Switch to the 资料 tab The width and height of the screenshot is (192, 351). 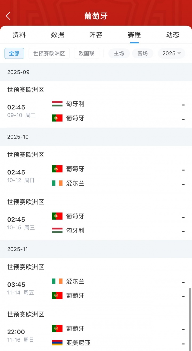point(19,35)
